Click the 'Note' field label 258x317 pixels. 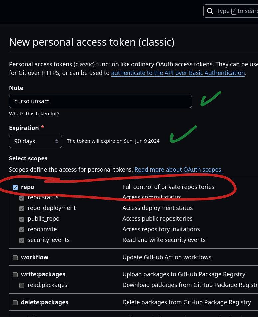(x=16, y=88)
